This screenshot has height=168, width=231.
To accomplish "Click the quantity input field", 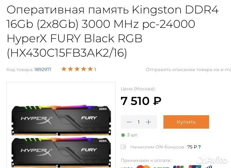I will click(139, 122).
